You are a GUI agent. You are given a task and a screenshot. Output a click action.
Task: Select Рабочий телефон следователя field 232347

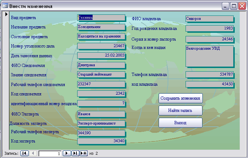point(101,84)
